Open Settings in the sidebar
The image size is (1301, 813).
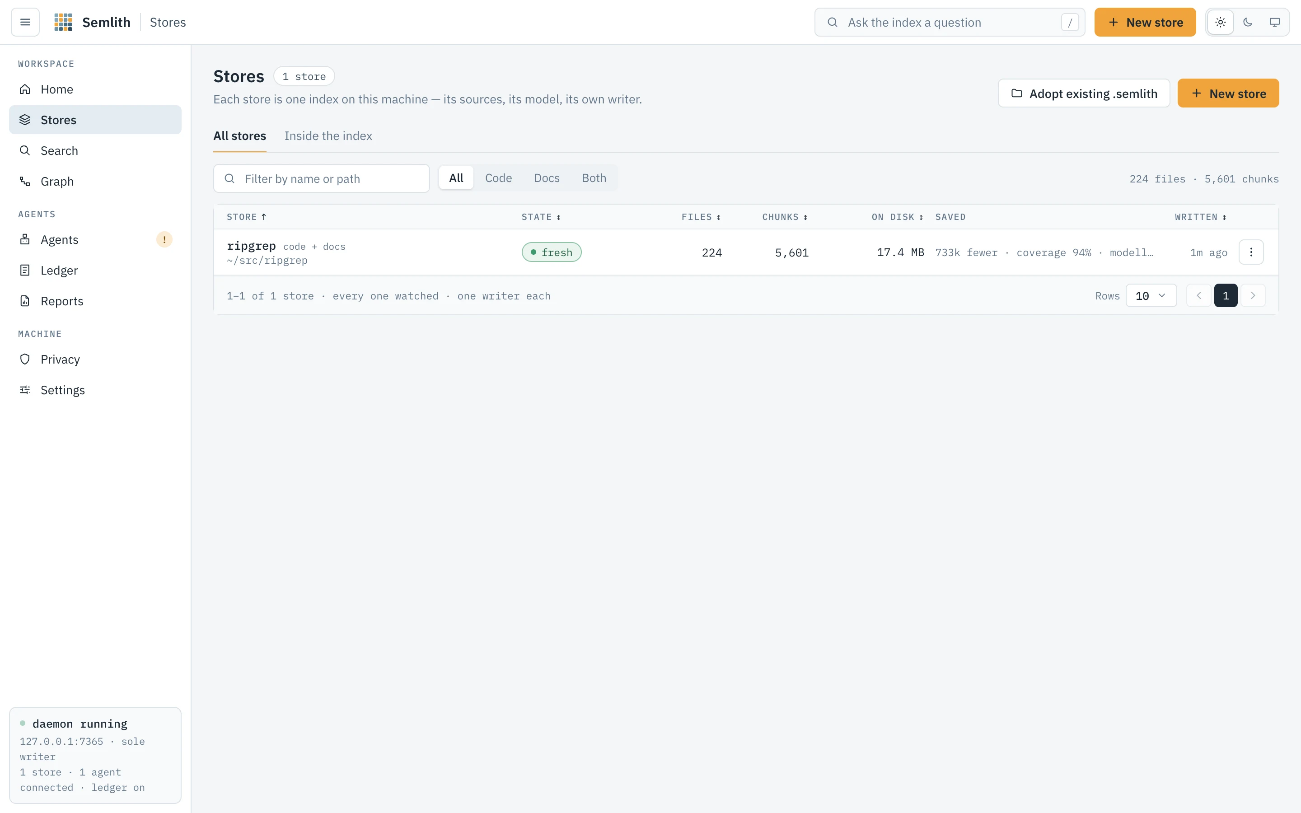(95, 390)
